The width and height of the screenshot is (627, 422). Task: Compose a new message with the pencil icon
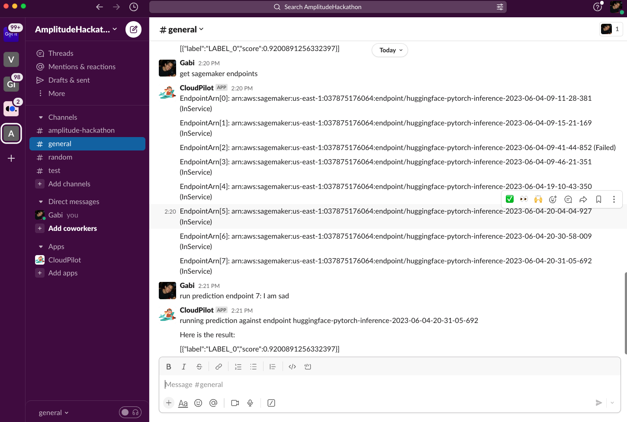point(133,29)
